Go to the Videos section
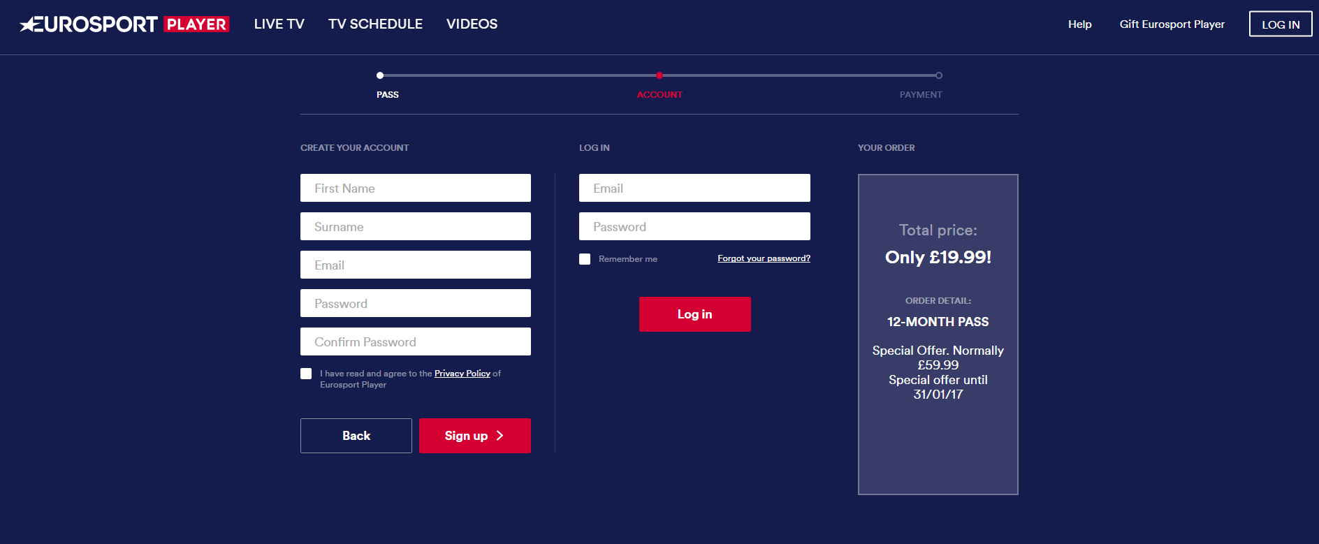Viewport: 1319px width, 544px height. pos(472,24)
